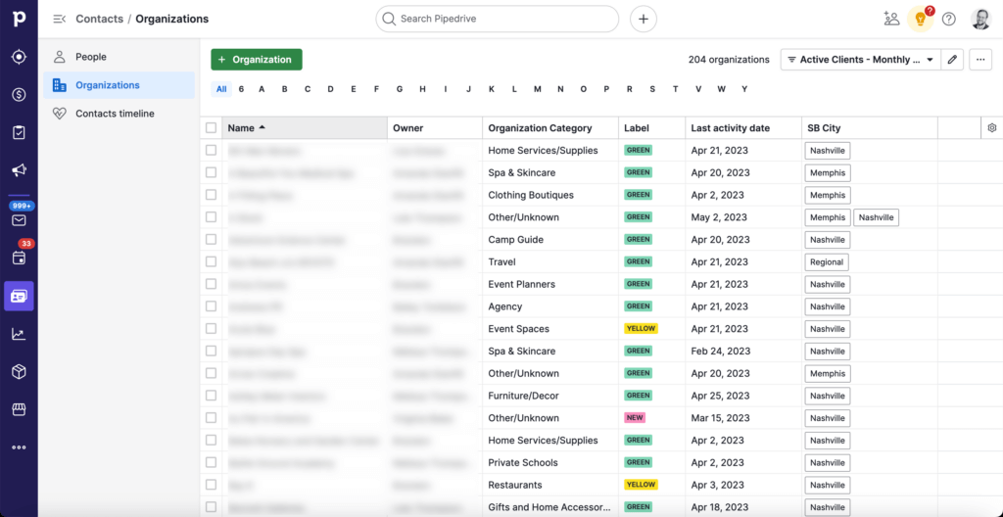The height and width of the screenshot is (517, 1003).
Task: Click Nashville tag in Other/Unknown May 2 row
Action: point(877,217)
